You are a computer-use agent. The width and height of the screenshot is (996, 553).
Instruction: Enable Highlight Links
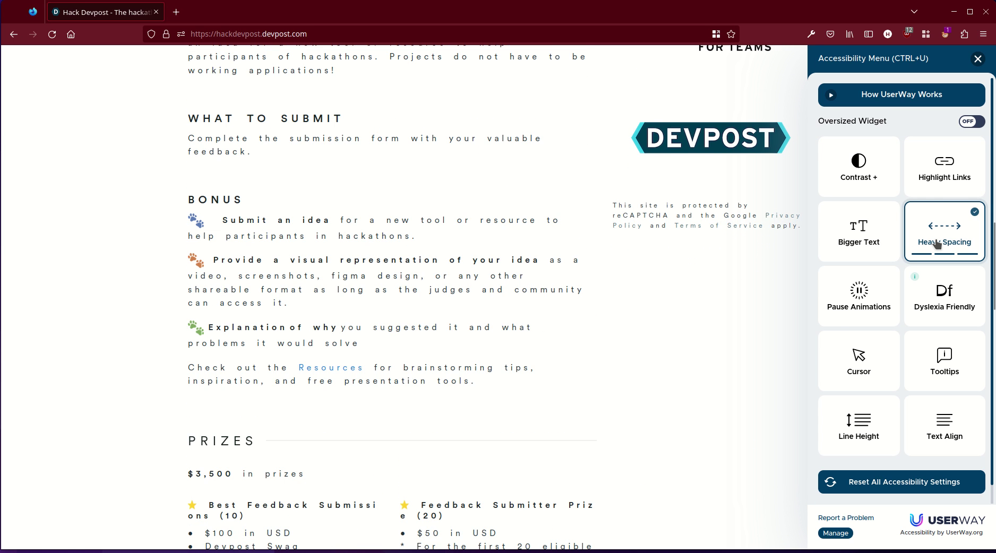[x=944, y=167]
